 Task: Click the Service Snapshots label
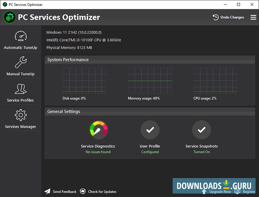(x=202, y=146)
